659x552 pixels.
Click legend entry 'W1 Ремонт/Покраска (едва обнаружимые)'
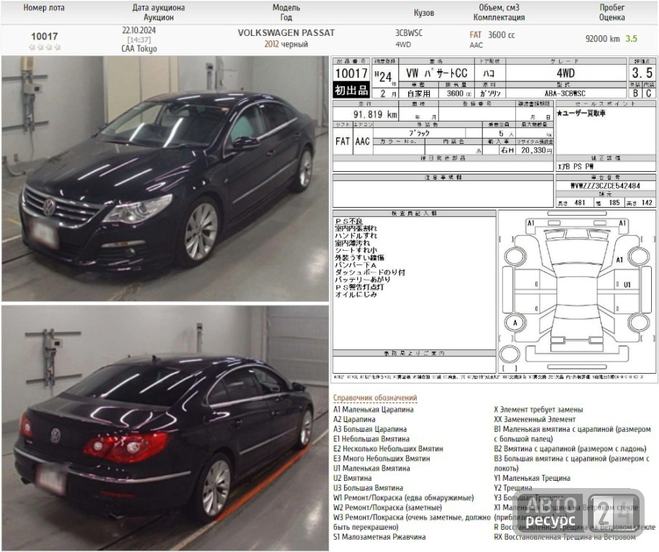point(403,498)
